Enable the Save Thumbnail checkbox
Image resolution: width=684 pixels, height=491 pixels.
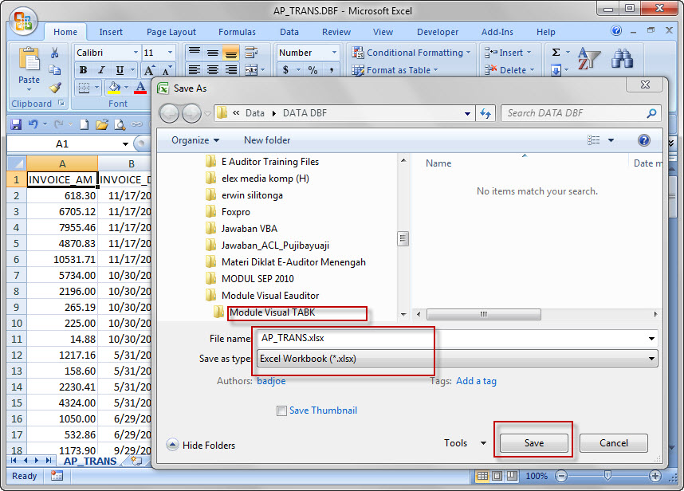tap(281, 410)
